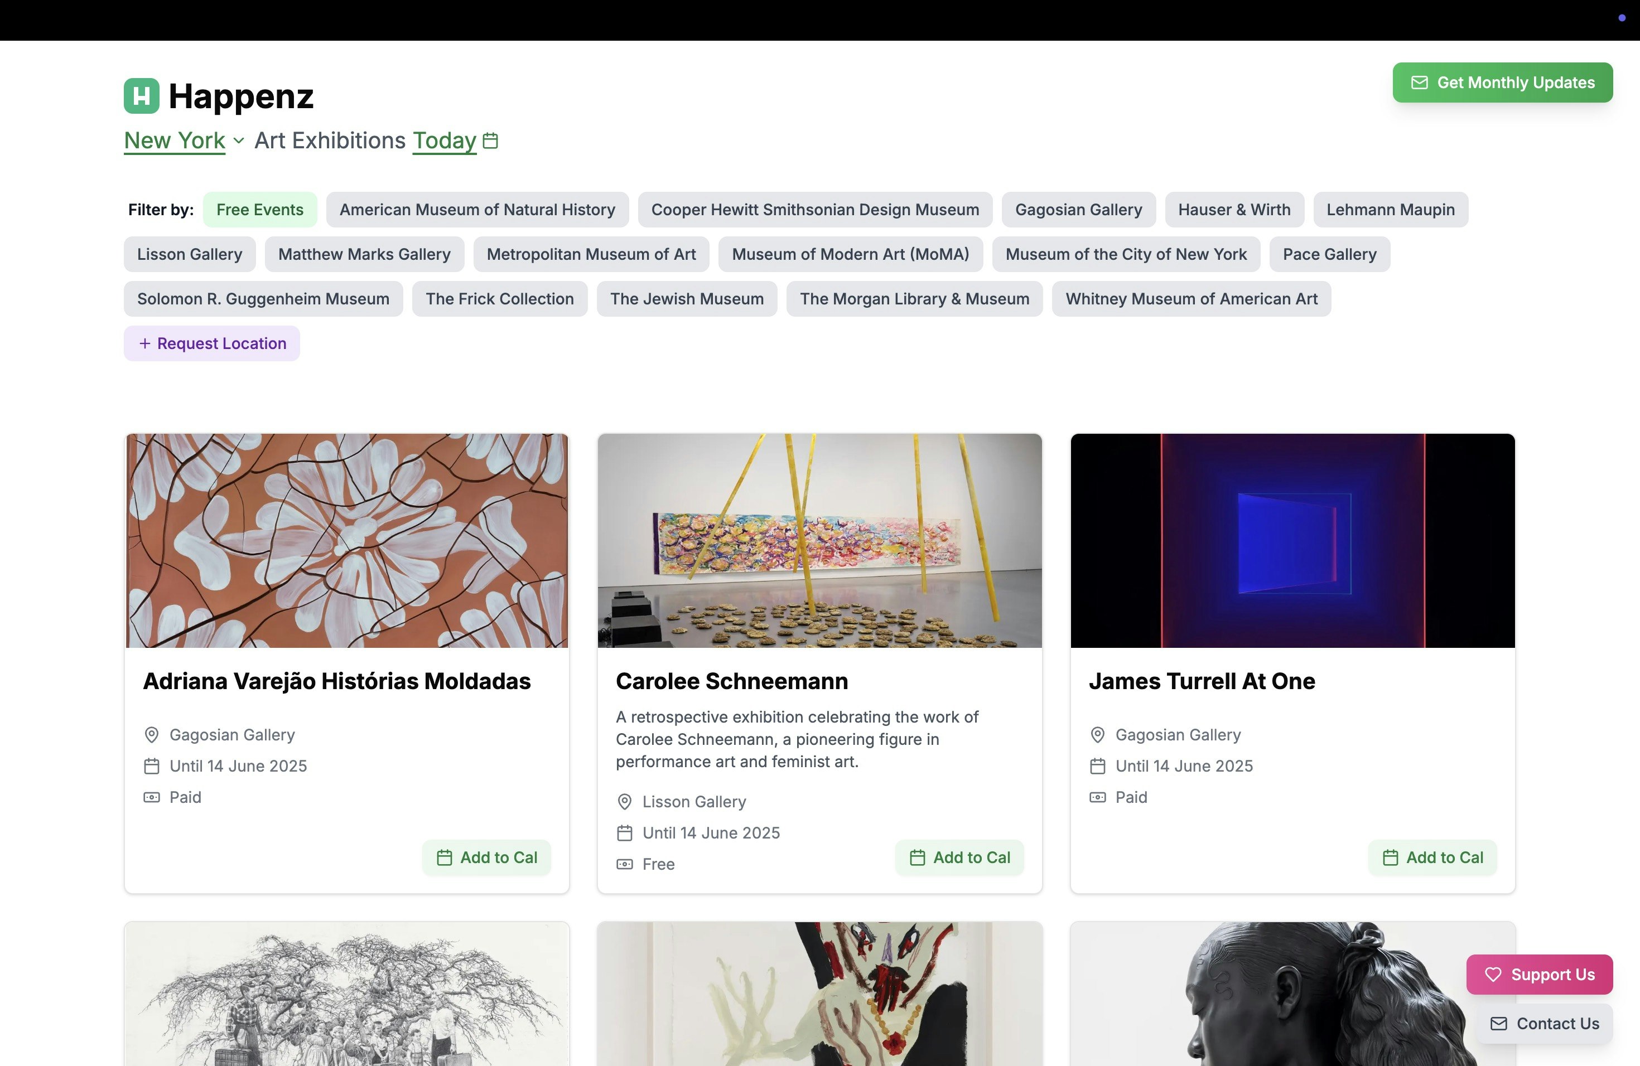The height and width of the screenshot is (1066, 1640).
Task: Open the James Turrell At One title
Action: pos(1202,681)
